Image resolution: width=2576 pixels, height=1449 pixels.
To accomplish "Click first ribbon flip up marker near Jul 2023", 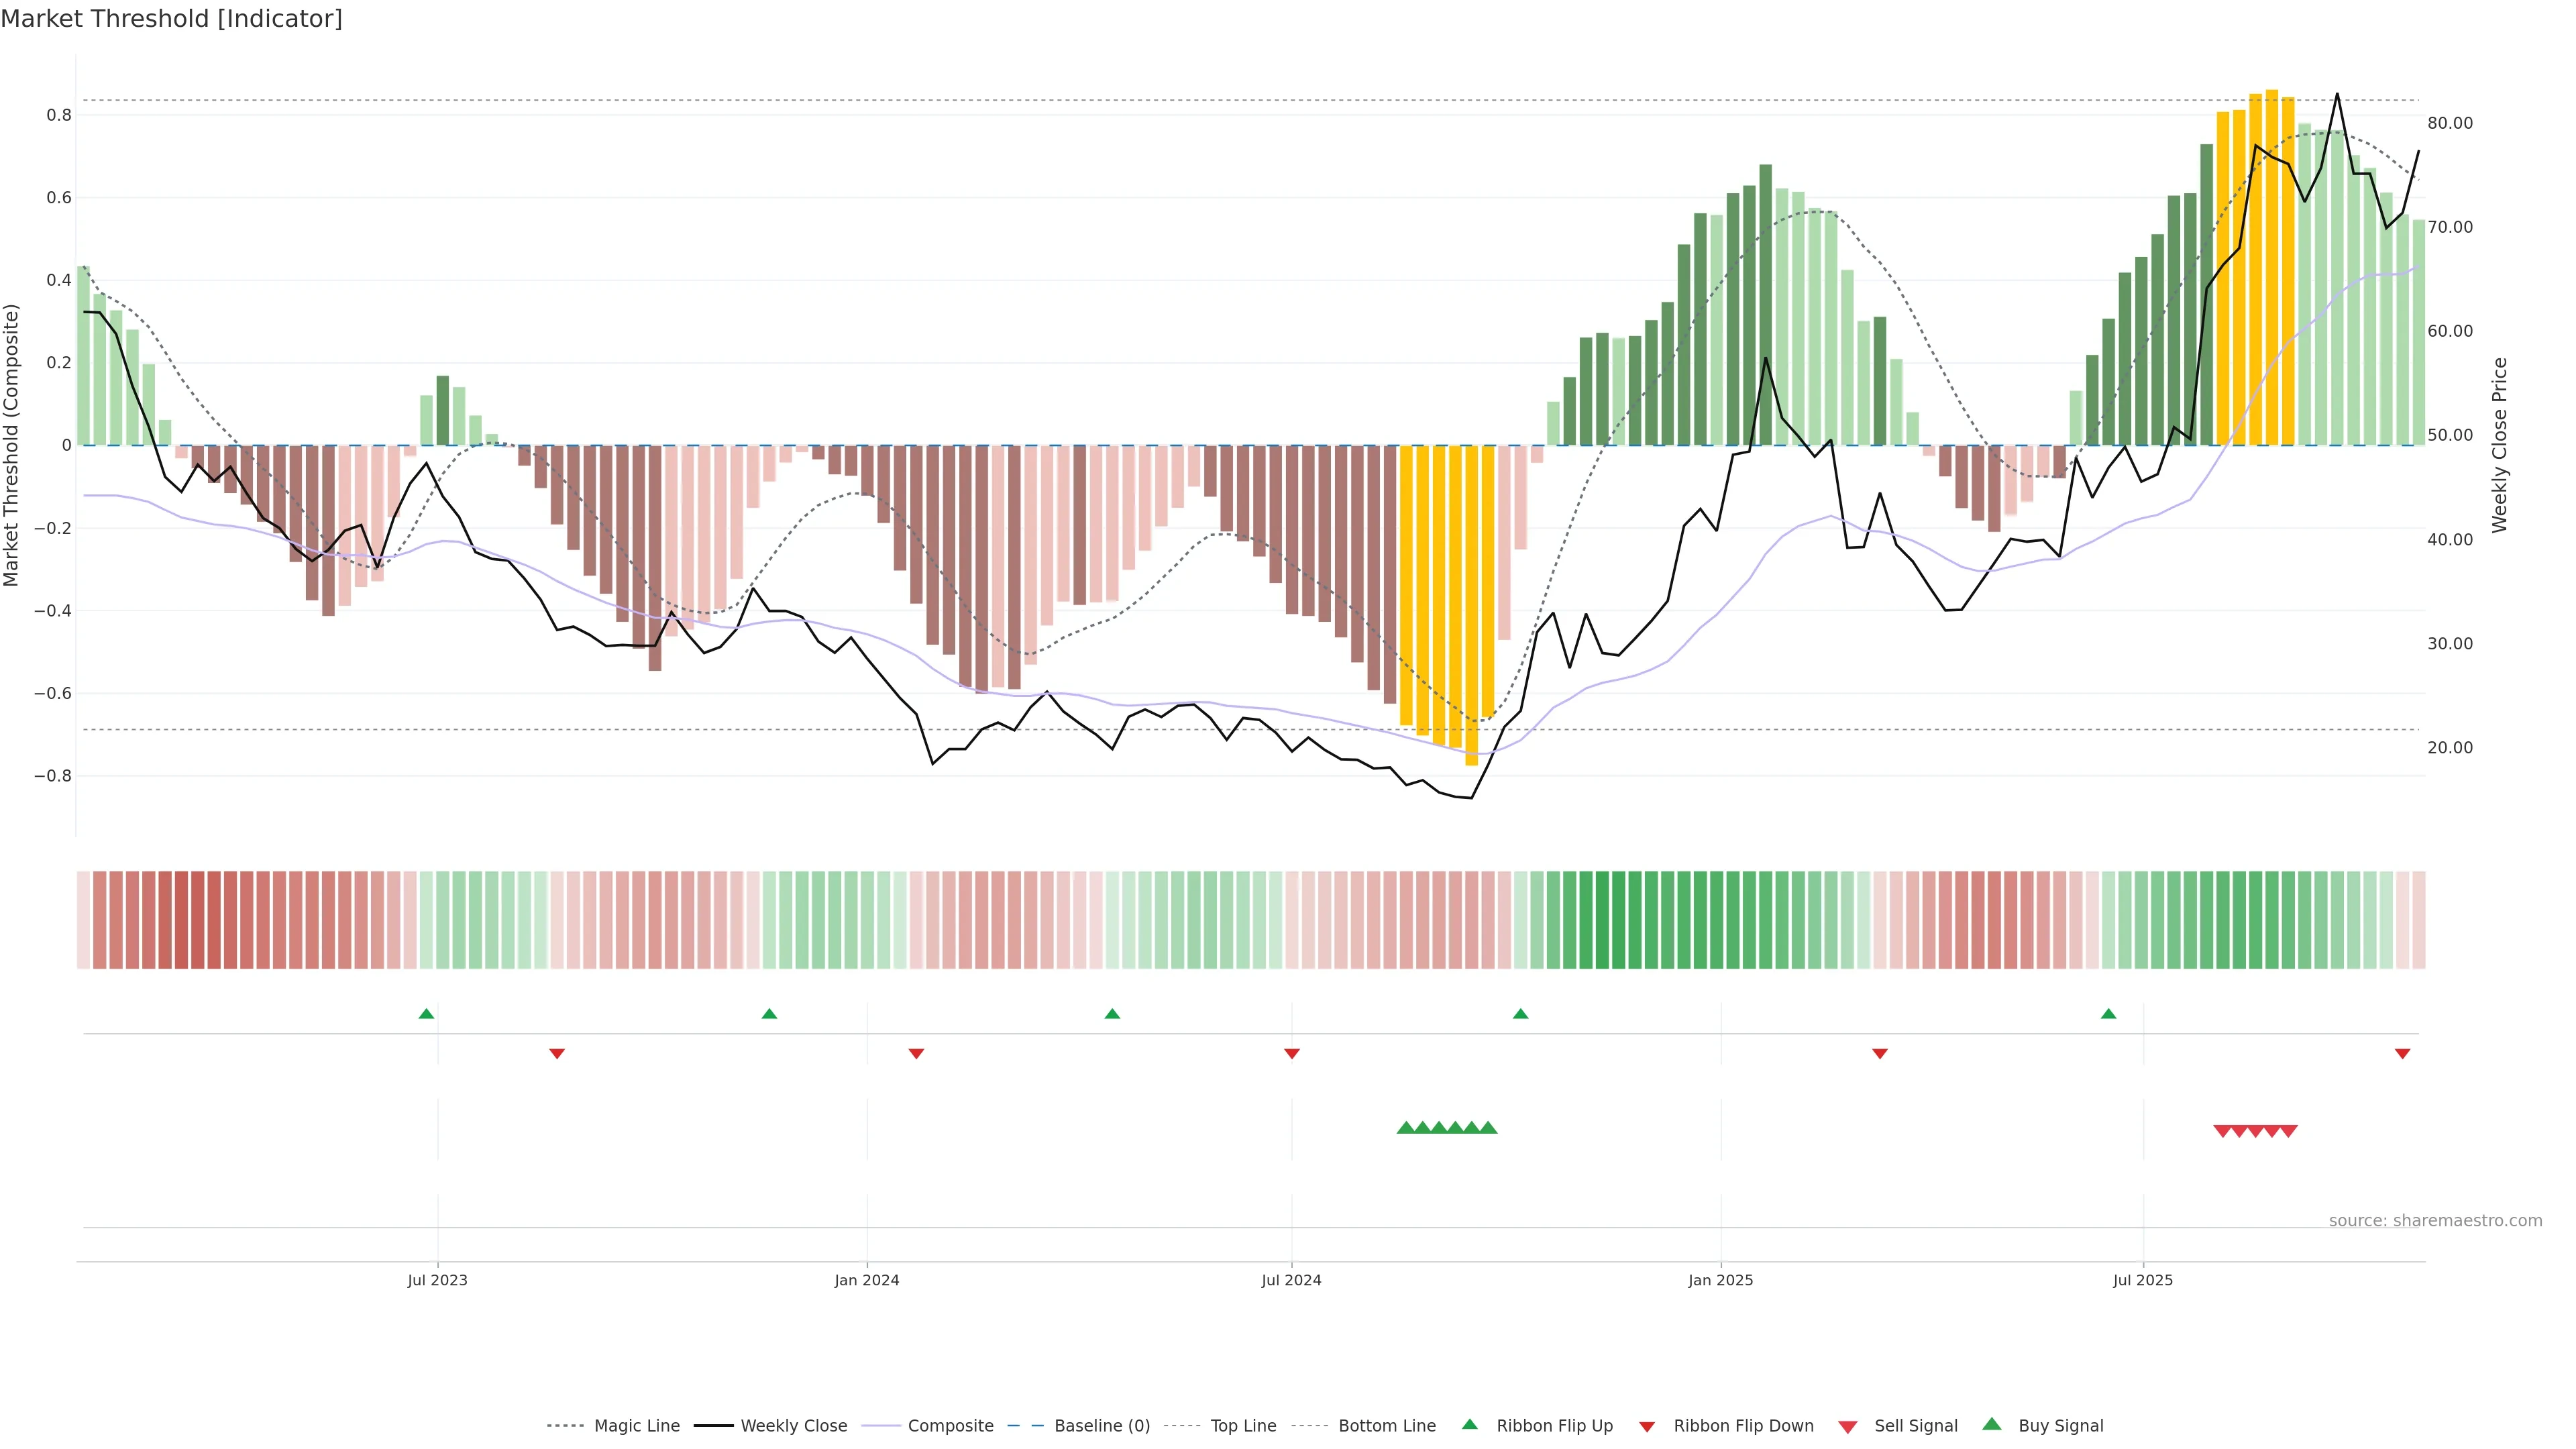I will point(426,1014).
